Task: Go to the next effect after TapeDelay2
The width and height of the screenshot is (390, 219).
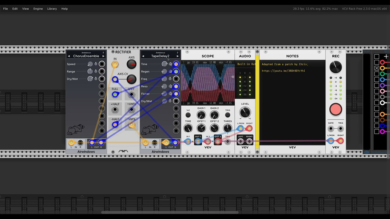Action: (177, 56)
